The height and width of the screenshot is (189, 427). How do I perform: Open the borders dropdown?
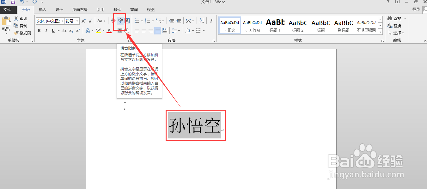[x=204, y=31]
